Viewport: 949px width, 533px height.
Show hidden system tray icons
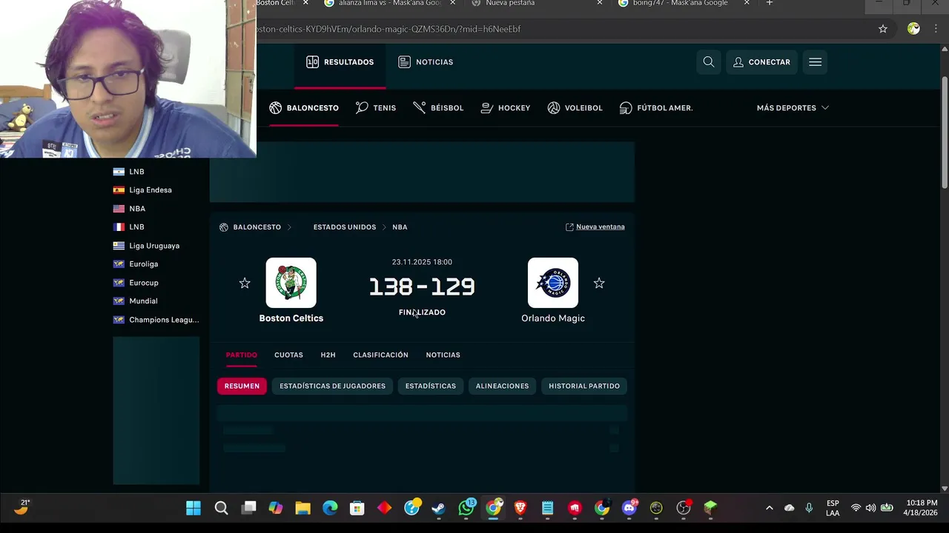[769, 508]
